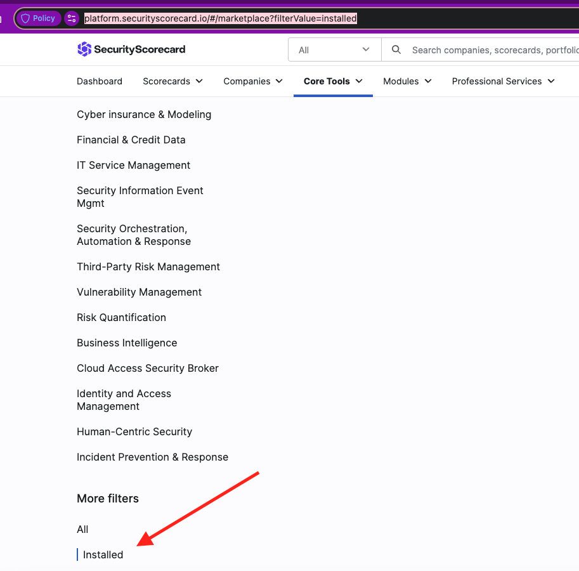Viewport: 579px width, 571px height.
Task: Click the SecurityScorecard logo
Action: [x=131, y=49]
